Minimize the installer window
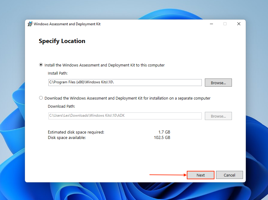The width and height of the screenshot is (268, 200). point(211,24)
